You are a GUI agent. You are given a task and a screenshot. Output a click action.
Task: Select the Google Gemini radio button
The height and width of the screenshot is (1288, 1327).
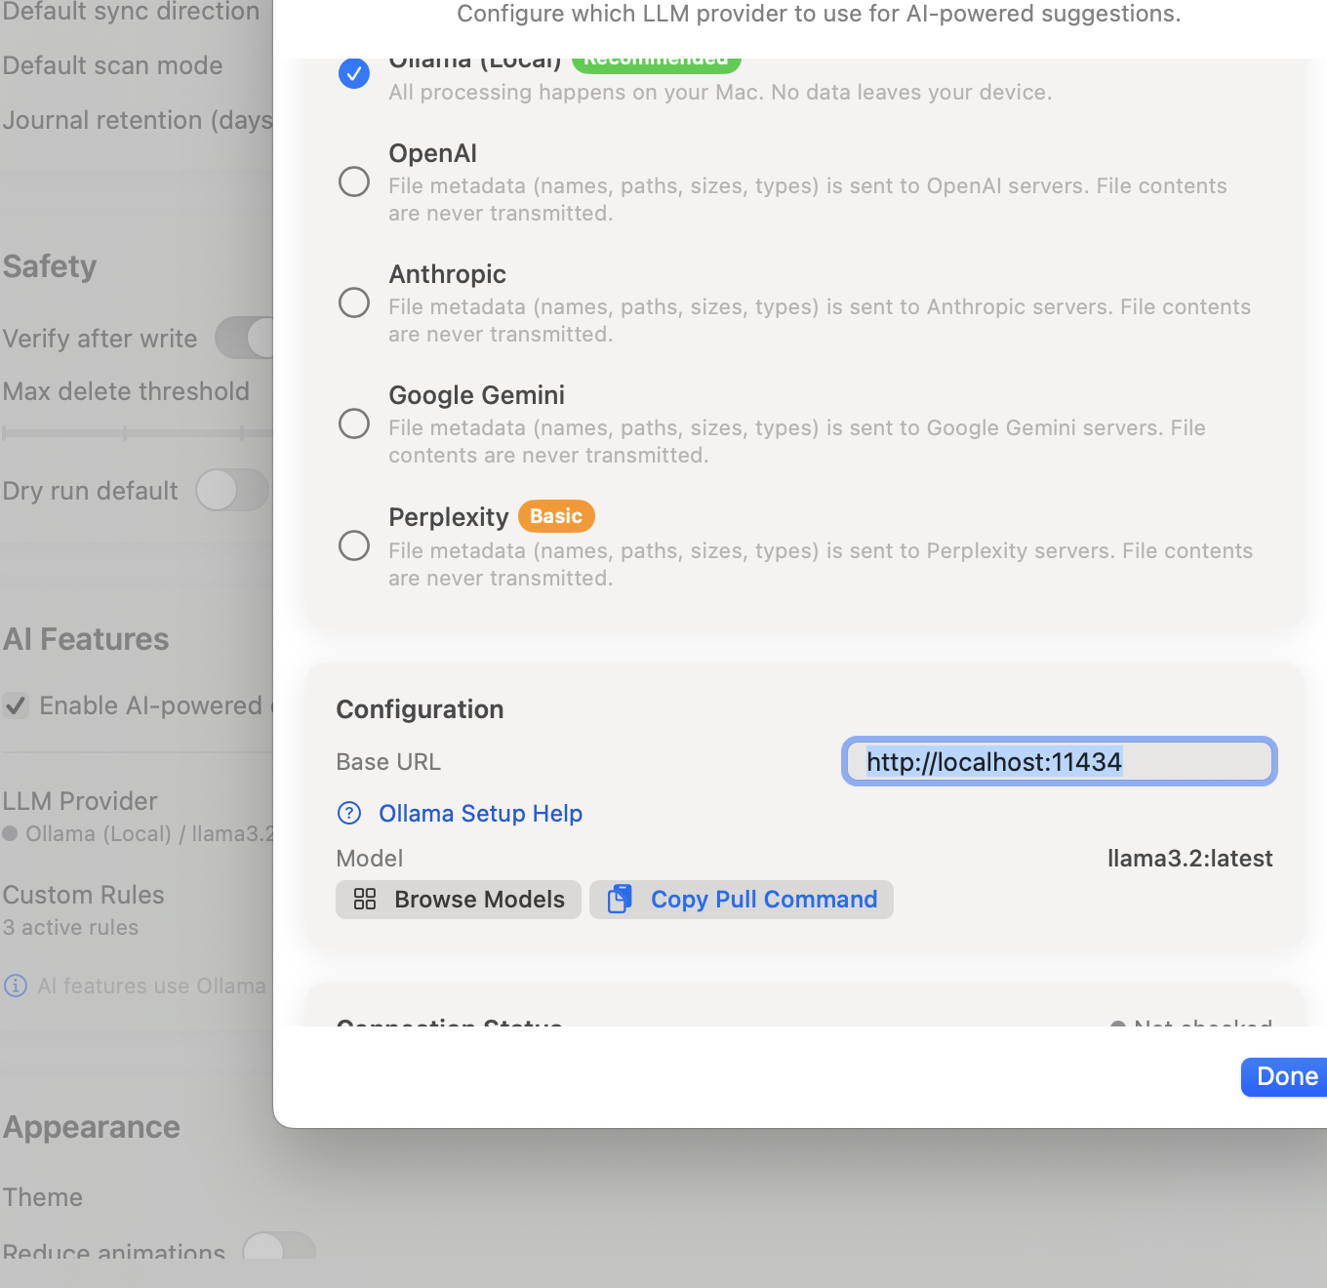(354, 423)
